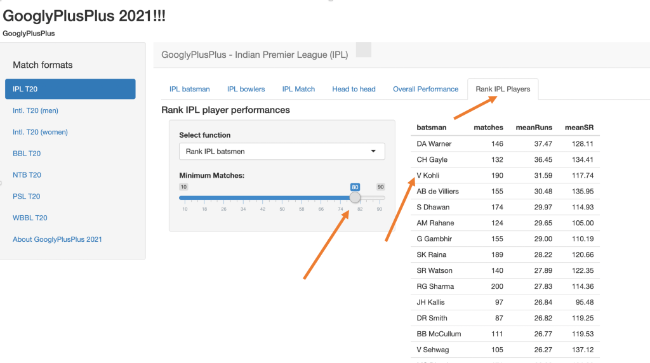Viewport: 650px width, 363px height.
Task: Open About GooglyPlusPlus 2021 page
Action: click(x=57, y=239)
